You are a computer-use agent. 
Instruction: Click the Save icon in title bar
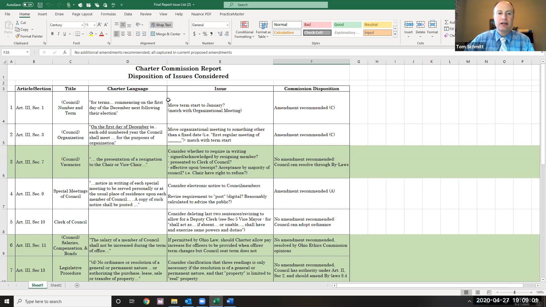[40, 5]
